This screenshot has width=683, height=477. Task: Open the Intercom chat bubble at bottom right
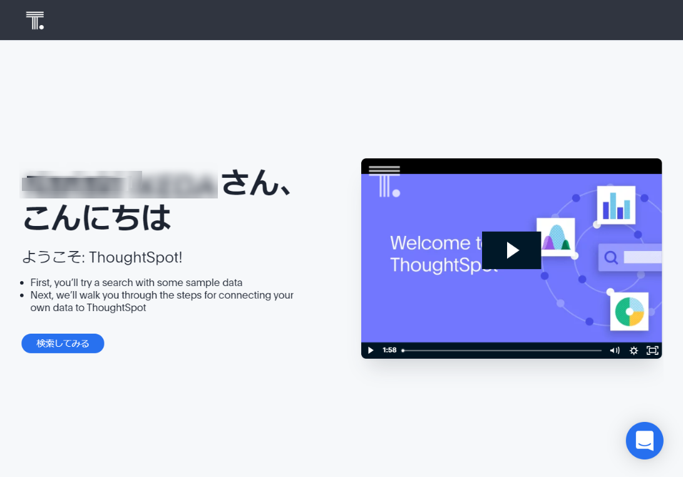[x=645, y=441]
